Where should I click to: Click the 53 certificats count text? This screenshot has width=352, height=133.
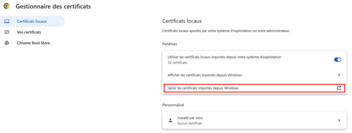pos(178,63)
